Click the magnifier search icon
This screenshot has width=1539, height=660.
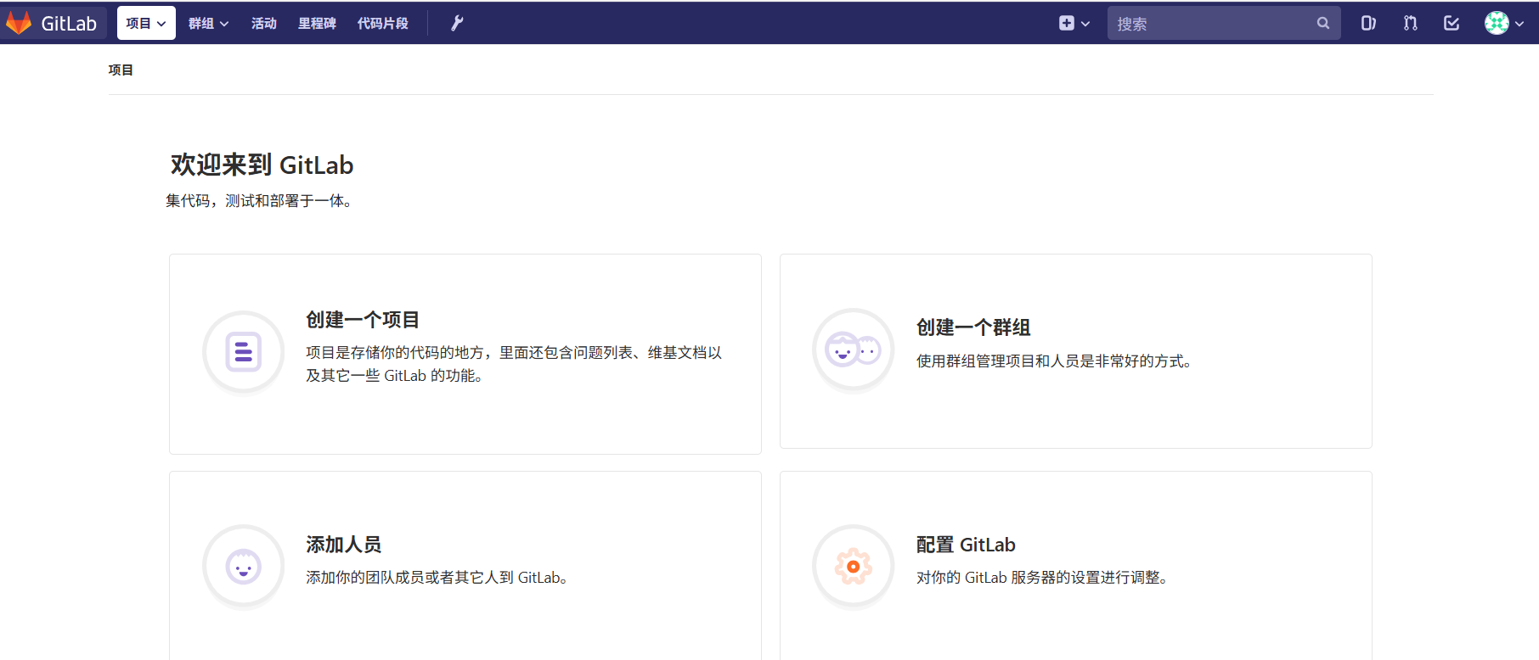[x=1322, y=23]
